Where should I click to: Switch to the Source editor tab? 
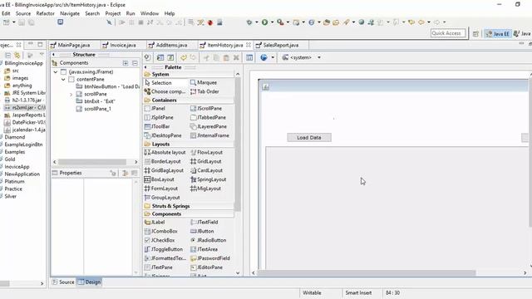click(63, 282)
